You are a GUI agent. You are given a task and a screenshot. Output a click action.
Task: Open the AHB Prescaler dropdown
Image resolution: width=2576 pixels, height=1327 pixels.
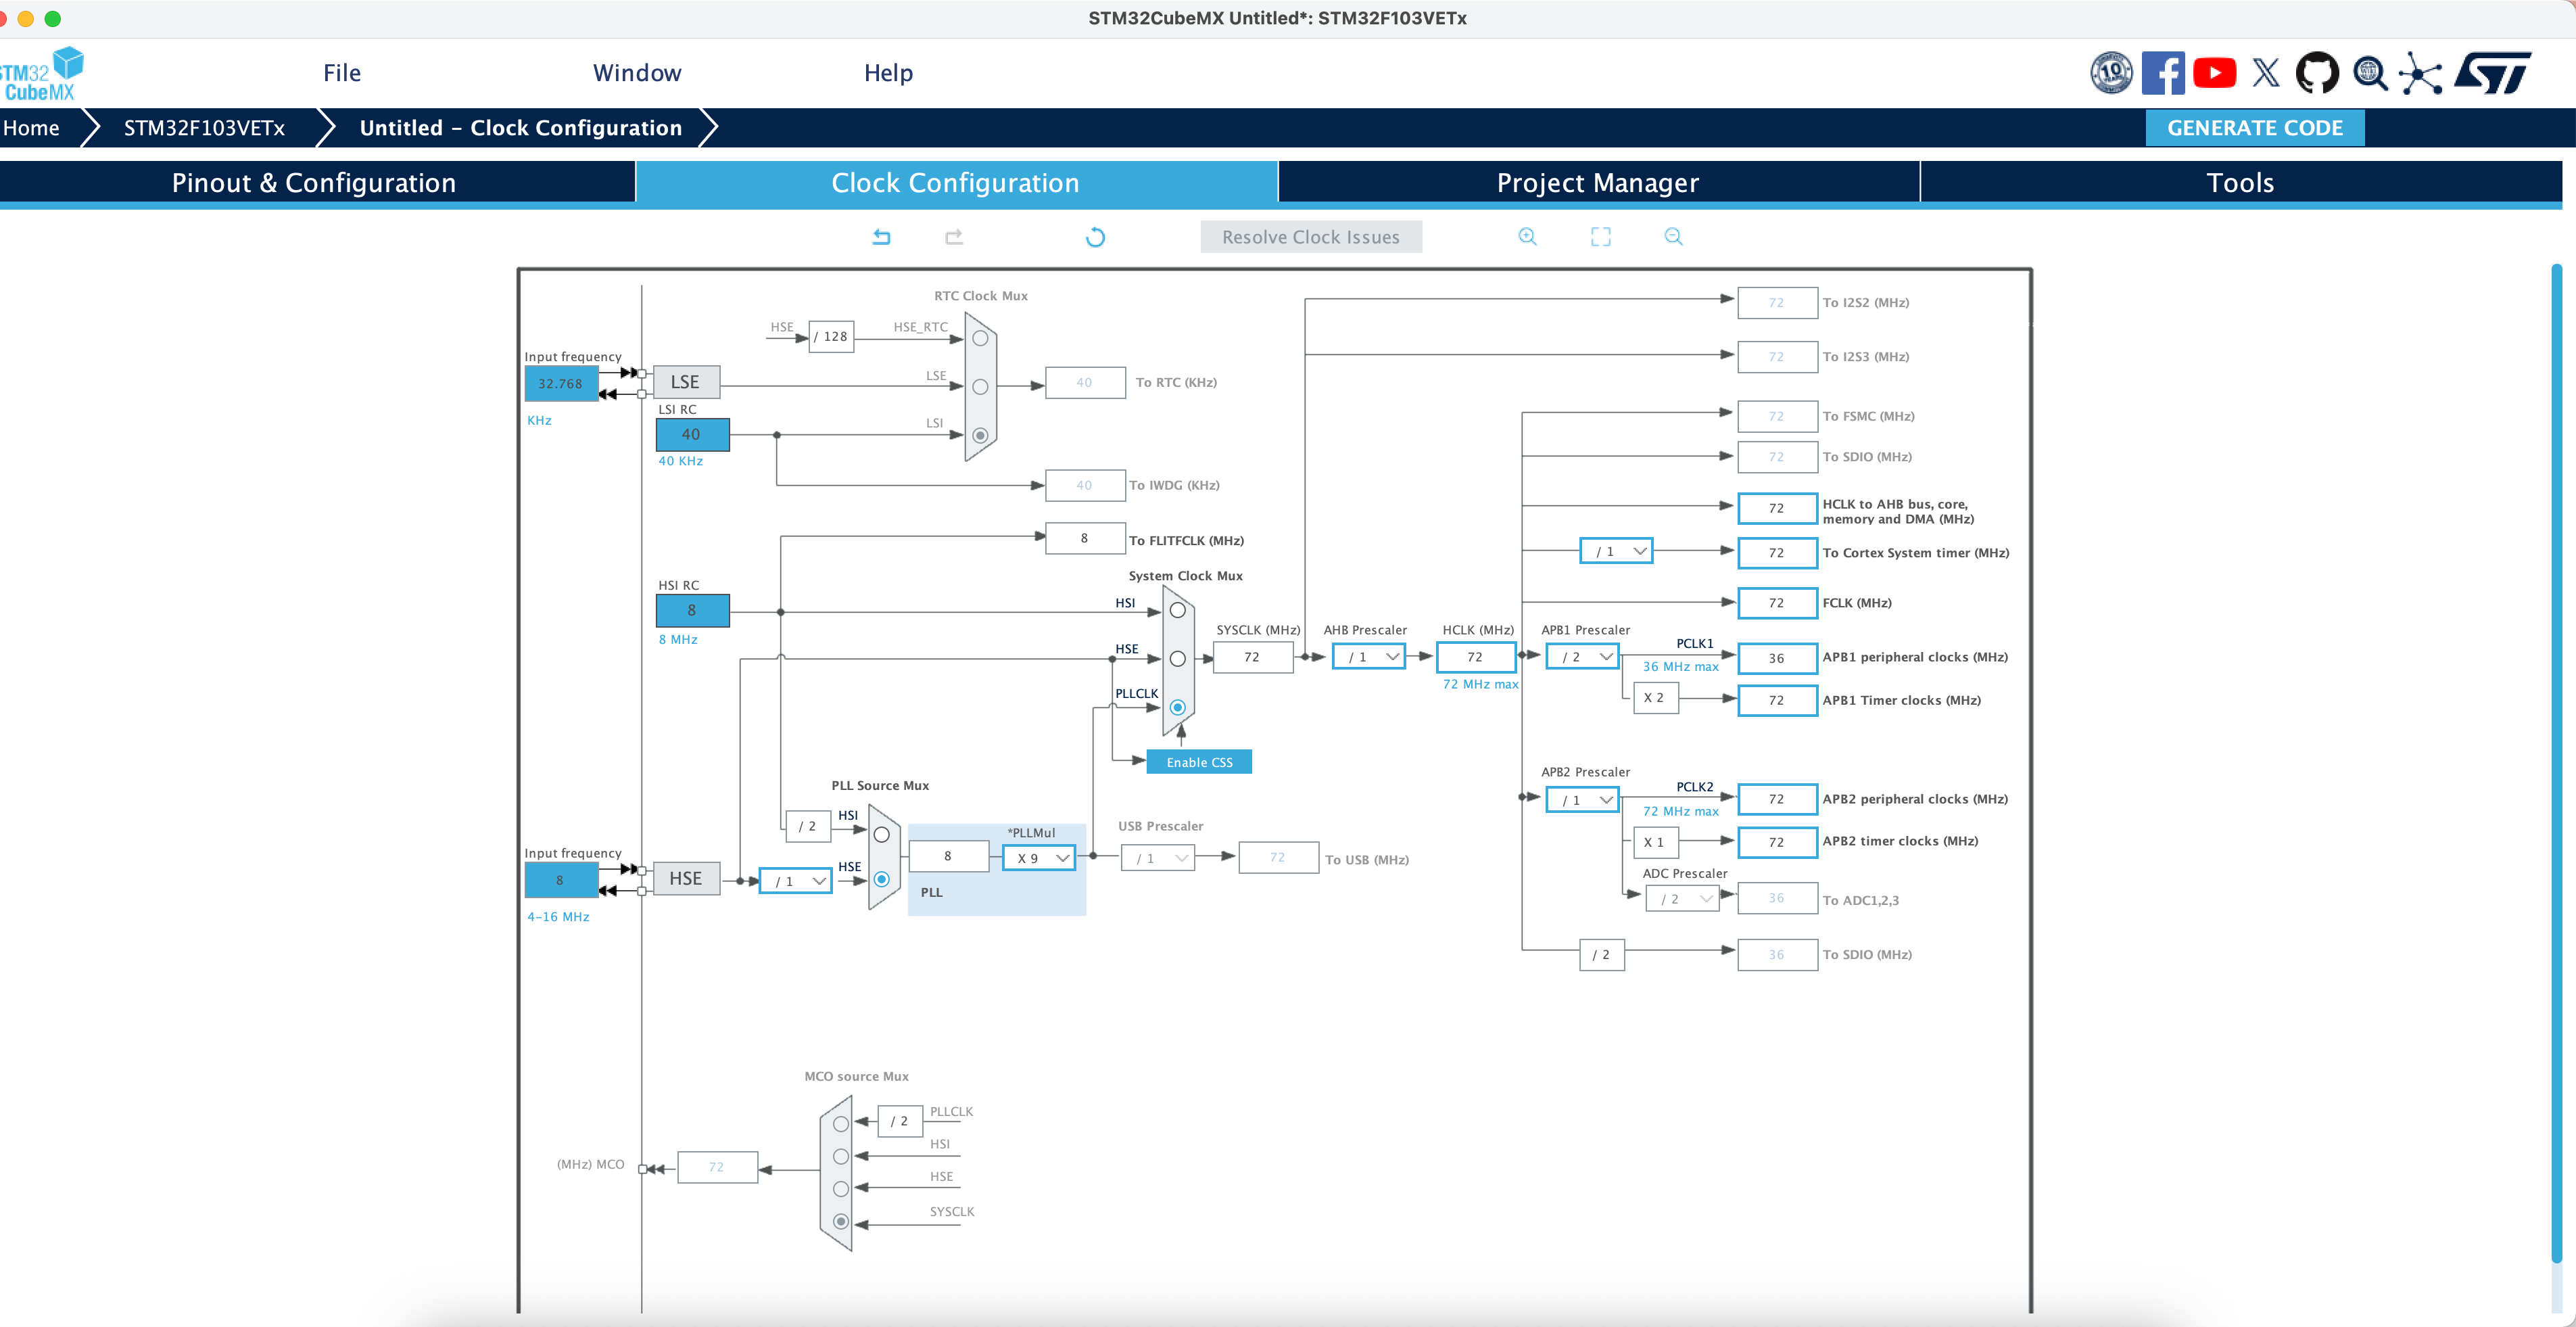tap(1369, 657)
